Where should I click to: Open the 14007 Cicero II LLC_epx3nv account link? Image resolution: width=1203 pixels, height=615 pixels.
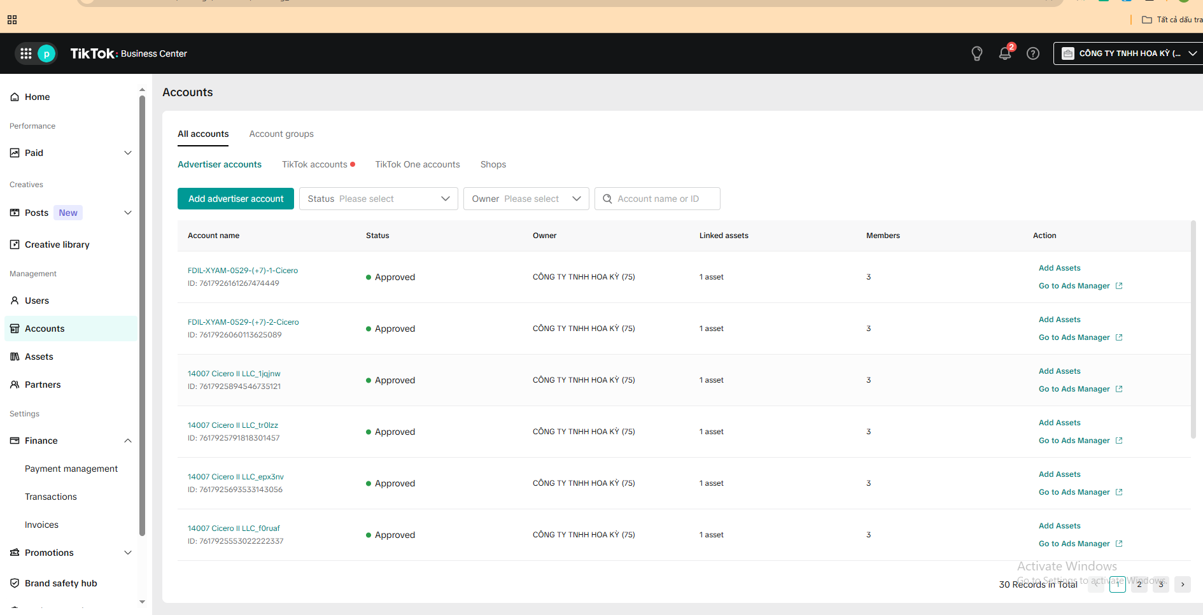236,477
